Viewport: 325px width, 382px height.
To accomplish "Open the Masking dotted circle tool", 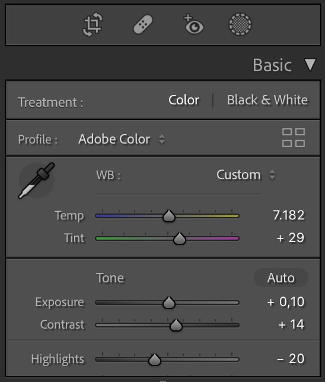I will point(240,24).
